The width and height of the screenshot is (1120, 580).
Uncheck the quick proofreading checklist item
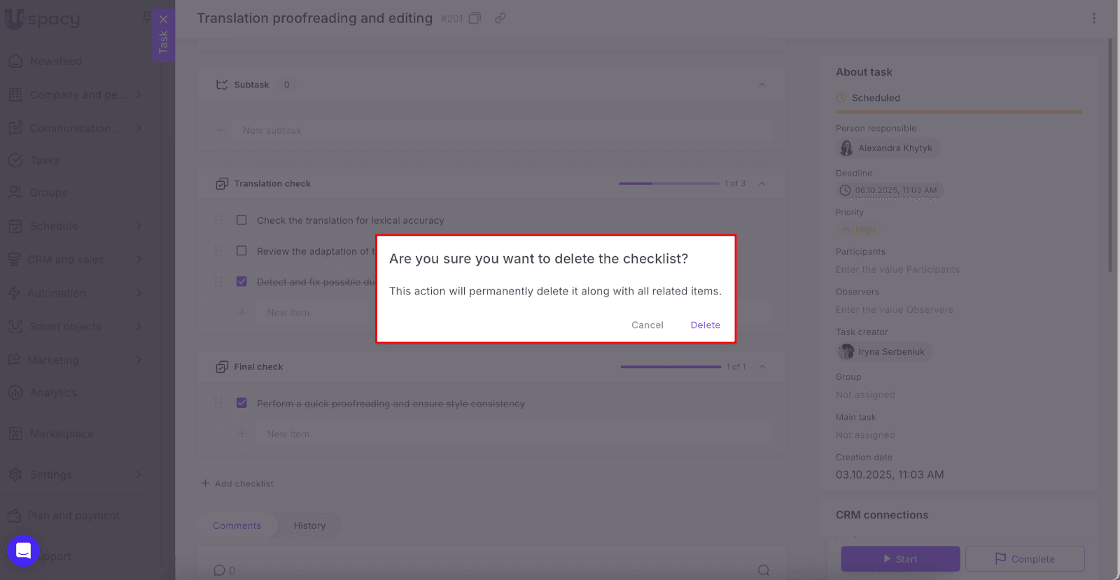241,404
